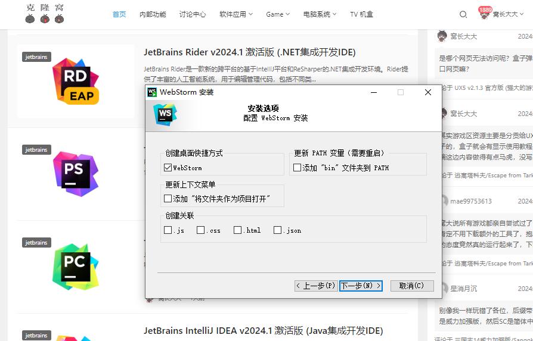This screenshot has height=341, width=533.
Task: Click commenter name mae99753613
Action: coord(471,201)
